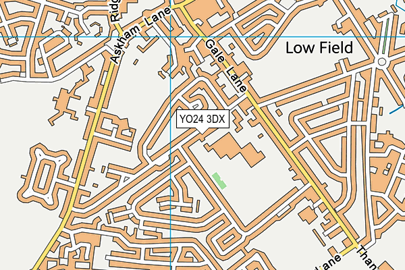405x270 pixels.
Task: Click the Askham Lane road label
Action: pyautogui.click(x=140, y=35)
